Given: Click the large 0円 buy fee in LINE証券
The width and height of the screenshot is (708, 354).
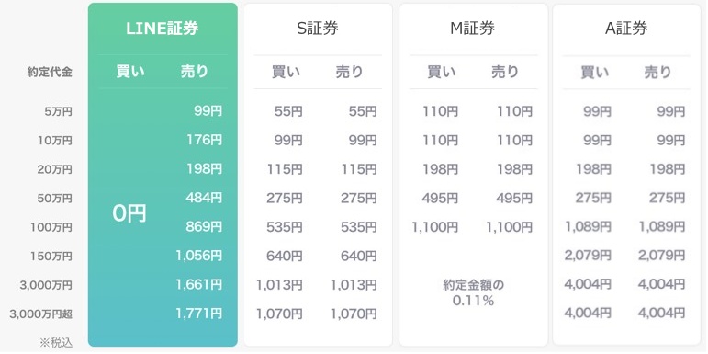Looking at the screenshot, I should (129, 213).
